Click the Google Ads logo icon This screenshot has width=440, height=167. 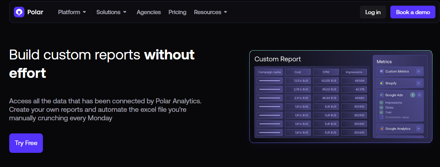coord(381,95)
